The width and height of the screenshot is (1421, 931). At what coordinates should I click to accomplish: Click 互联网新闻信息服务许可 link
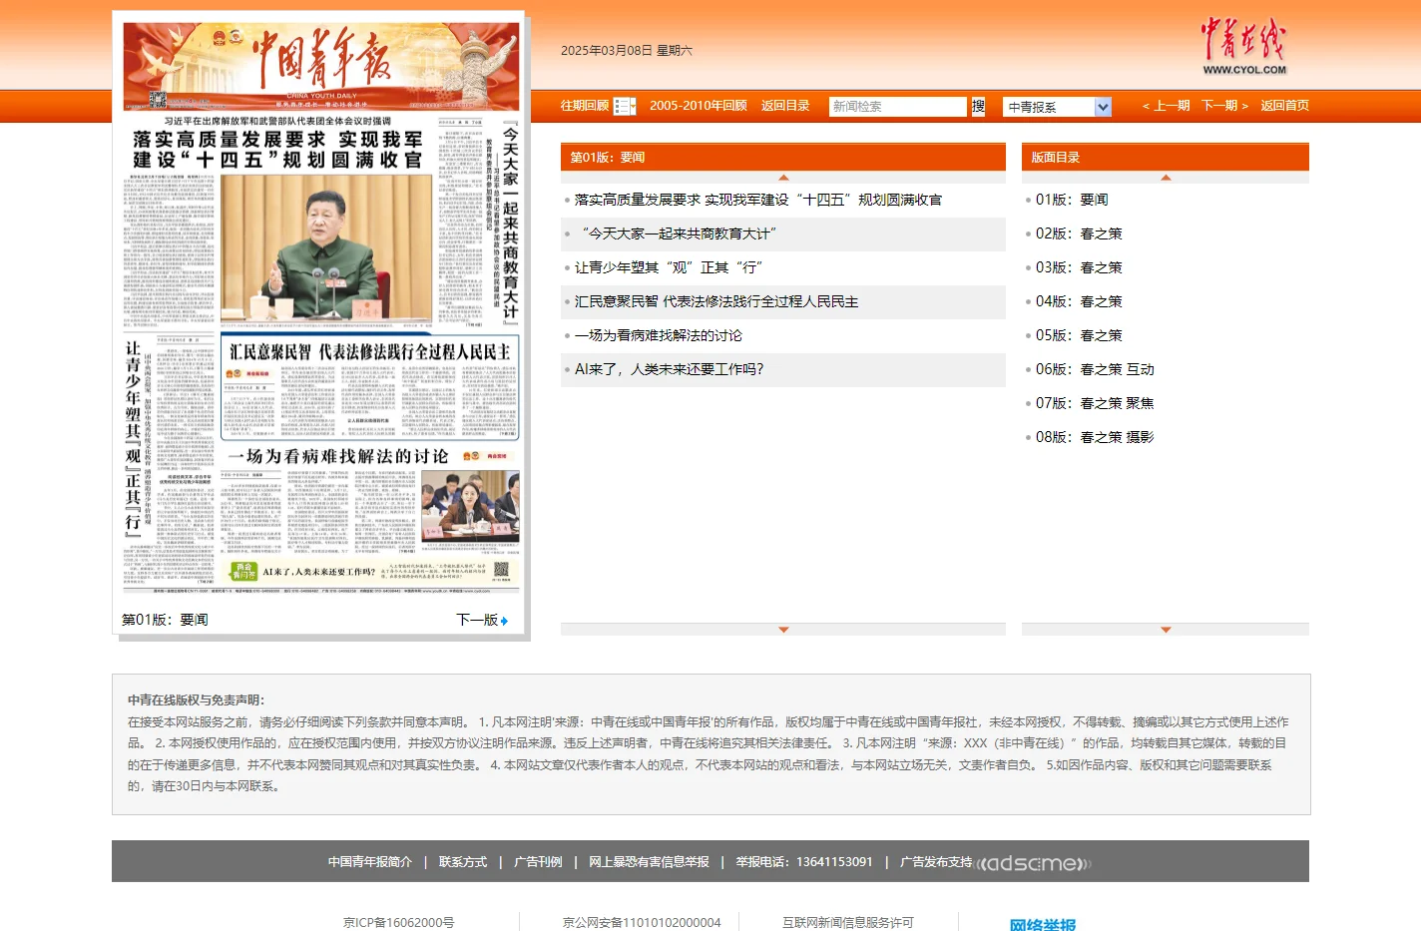coord(848,923)
